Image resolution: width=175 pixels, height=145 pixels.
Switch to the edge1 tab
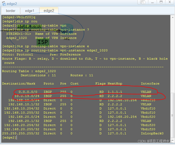[x=30, y=11]
